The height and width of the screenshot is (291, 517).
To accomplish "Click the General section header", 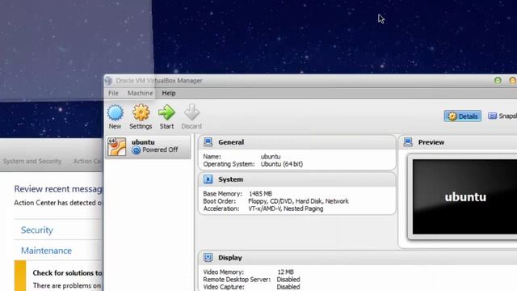I will (296, 142).
